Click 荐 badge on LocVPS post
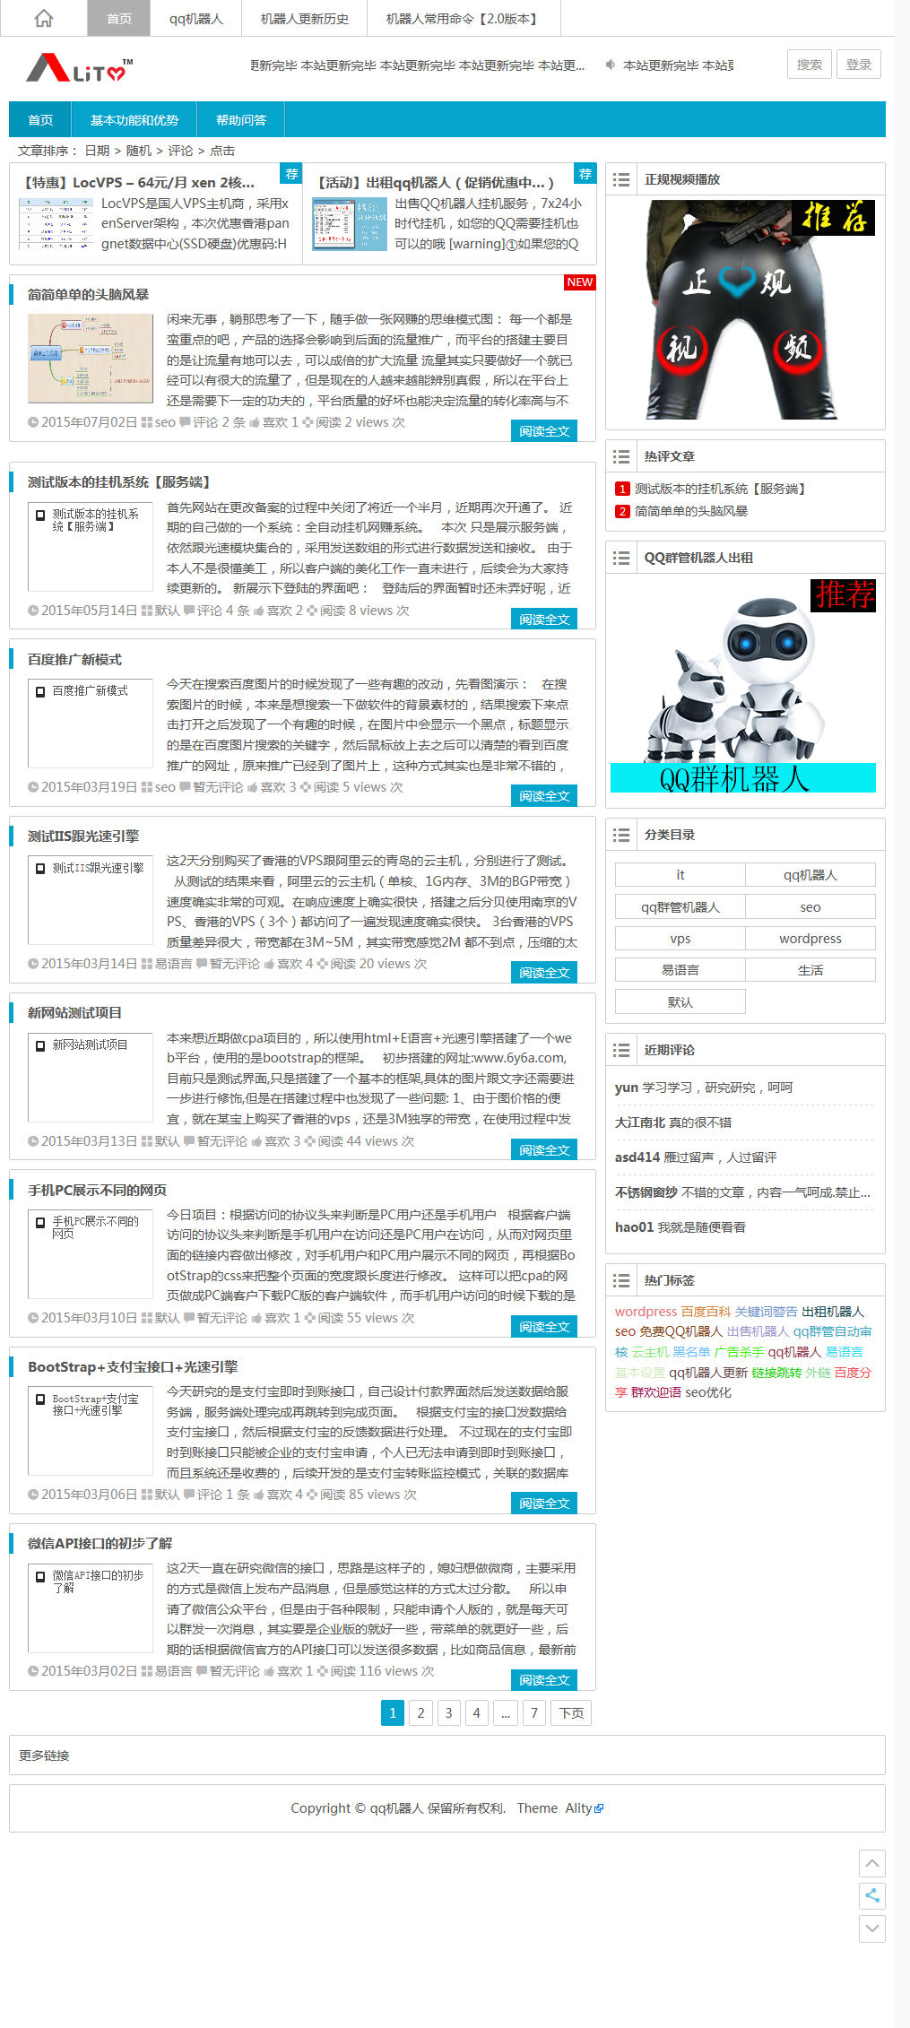Screen dimensions: 910x2028 291,174
